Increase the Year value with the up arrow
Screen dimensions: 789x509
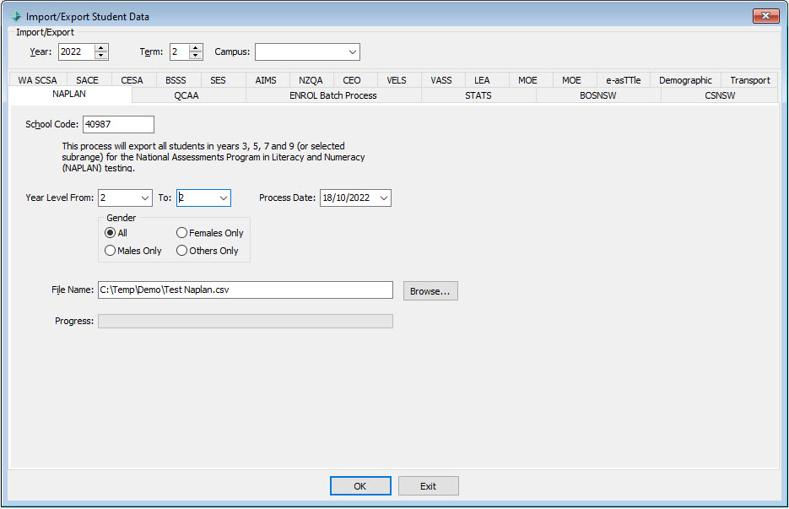101,48
